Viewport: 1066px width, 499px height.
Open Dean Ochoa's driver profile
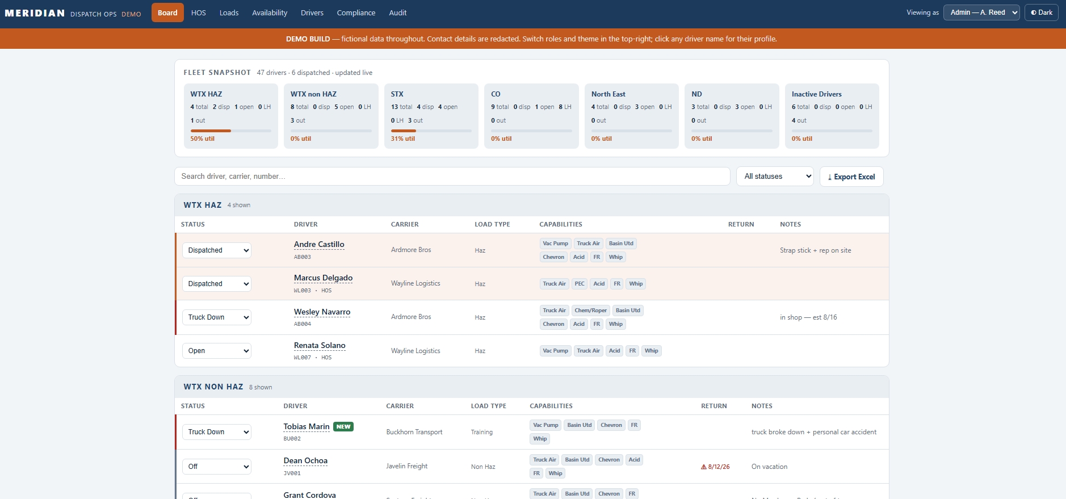305,460
